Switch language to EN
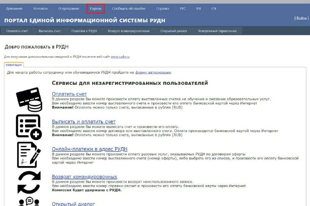 coord(198,9)
